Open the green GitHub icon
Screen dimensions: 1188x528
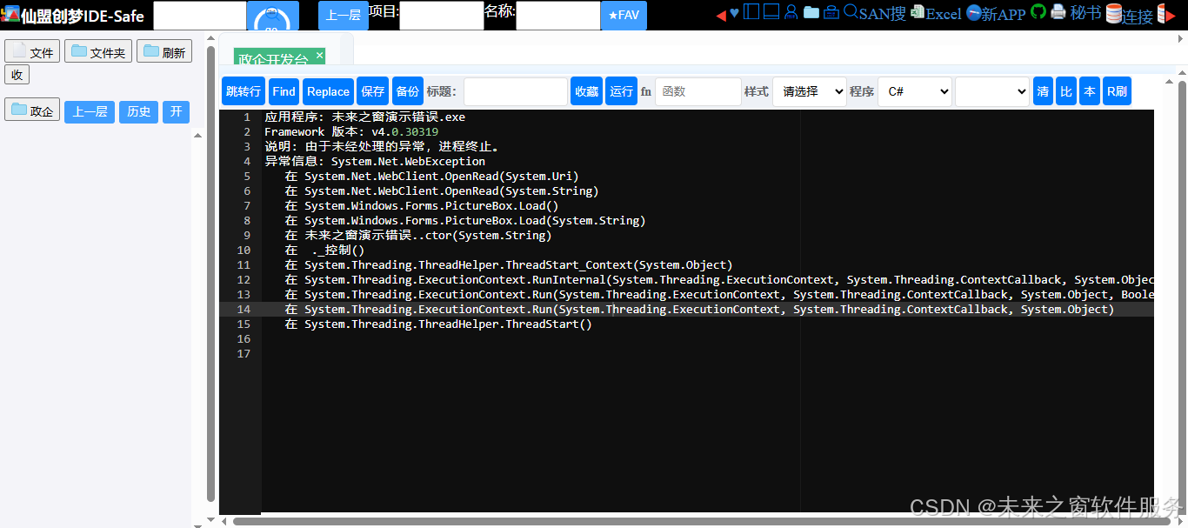coord(1038,11)
